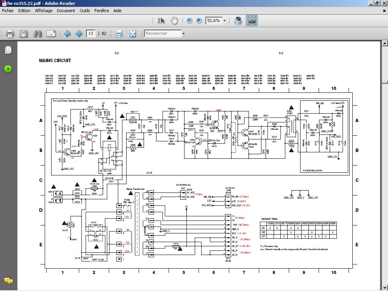
Task: Click the page number field showing 13
Action: tap(91, 33)
